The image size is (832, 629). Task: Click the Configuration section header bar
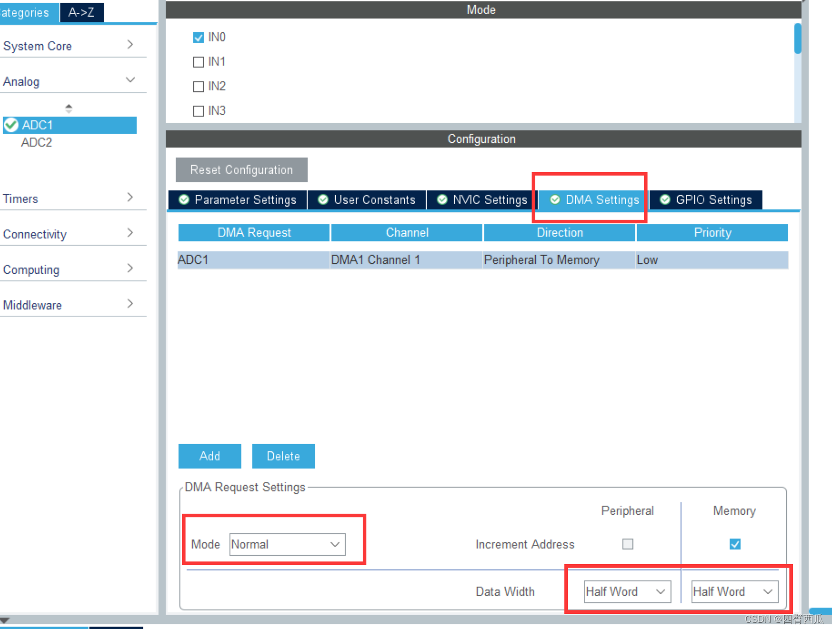[x=483, y=139]
